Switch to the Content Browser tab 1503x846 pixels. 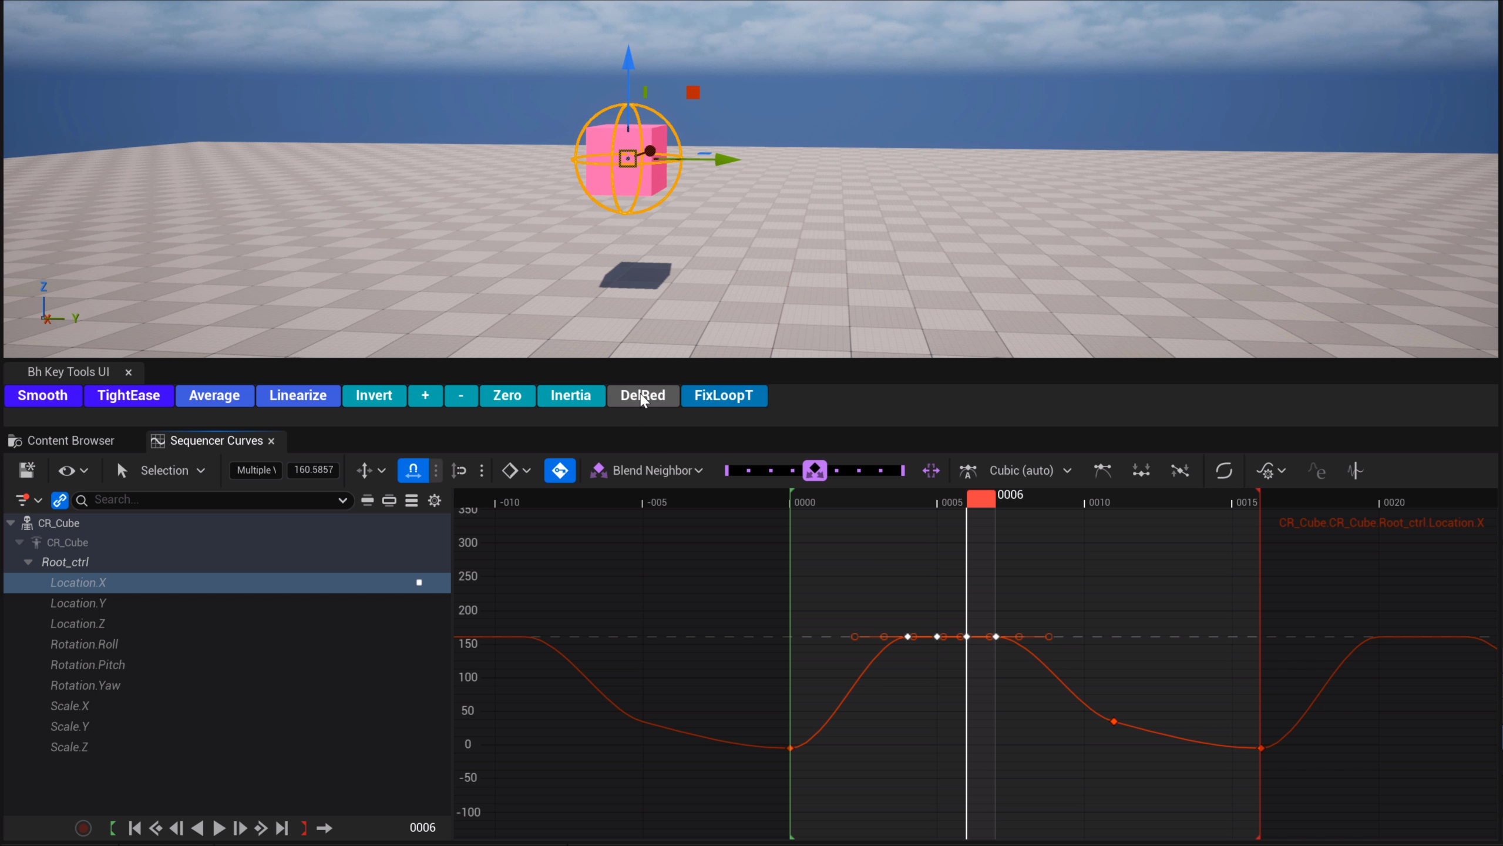click(x=62, y=441)
